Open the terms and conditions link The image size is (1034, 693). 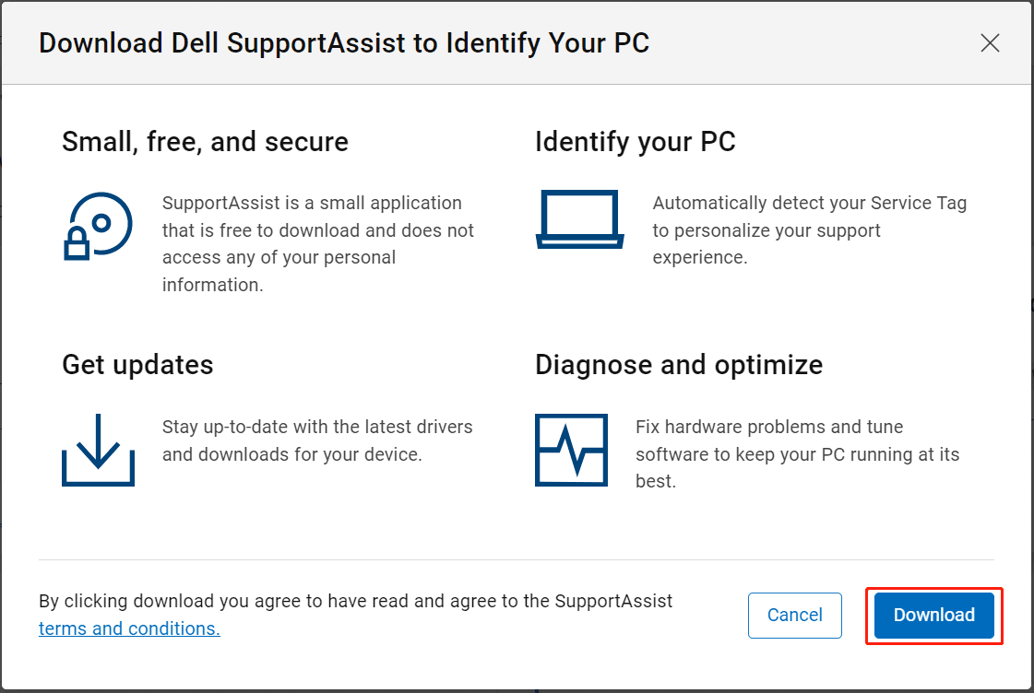pyautogui.click(x=129, y=629)
